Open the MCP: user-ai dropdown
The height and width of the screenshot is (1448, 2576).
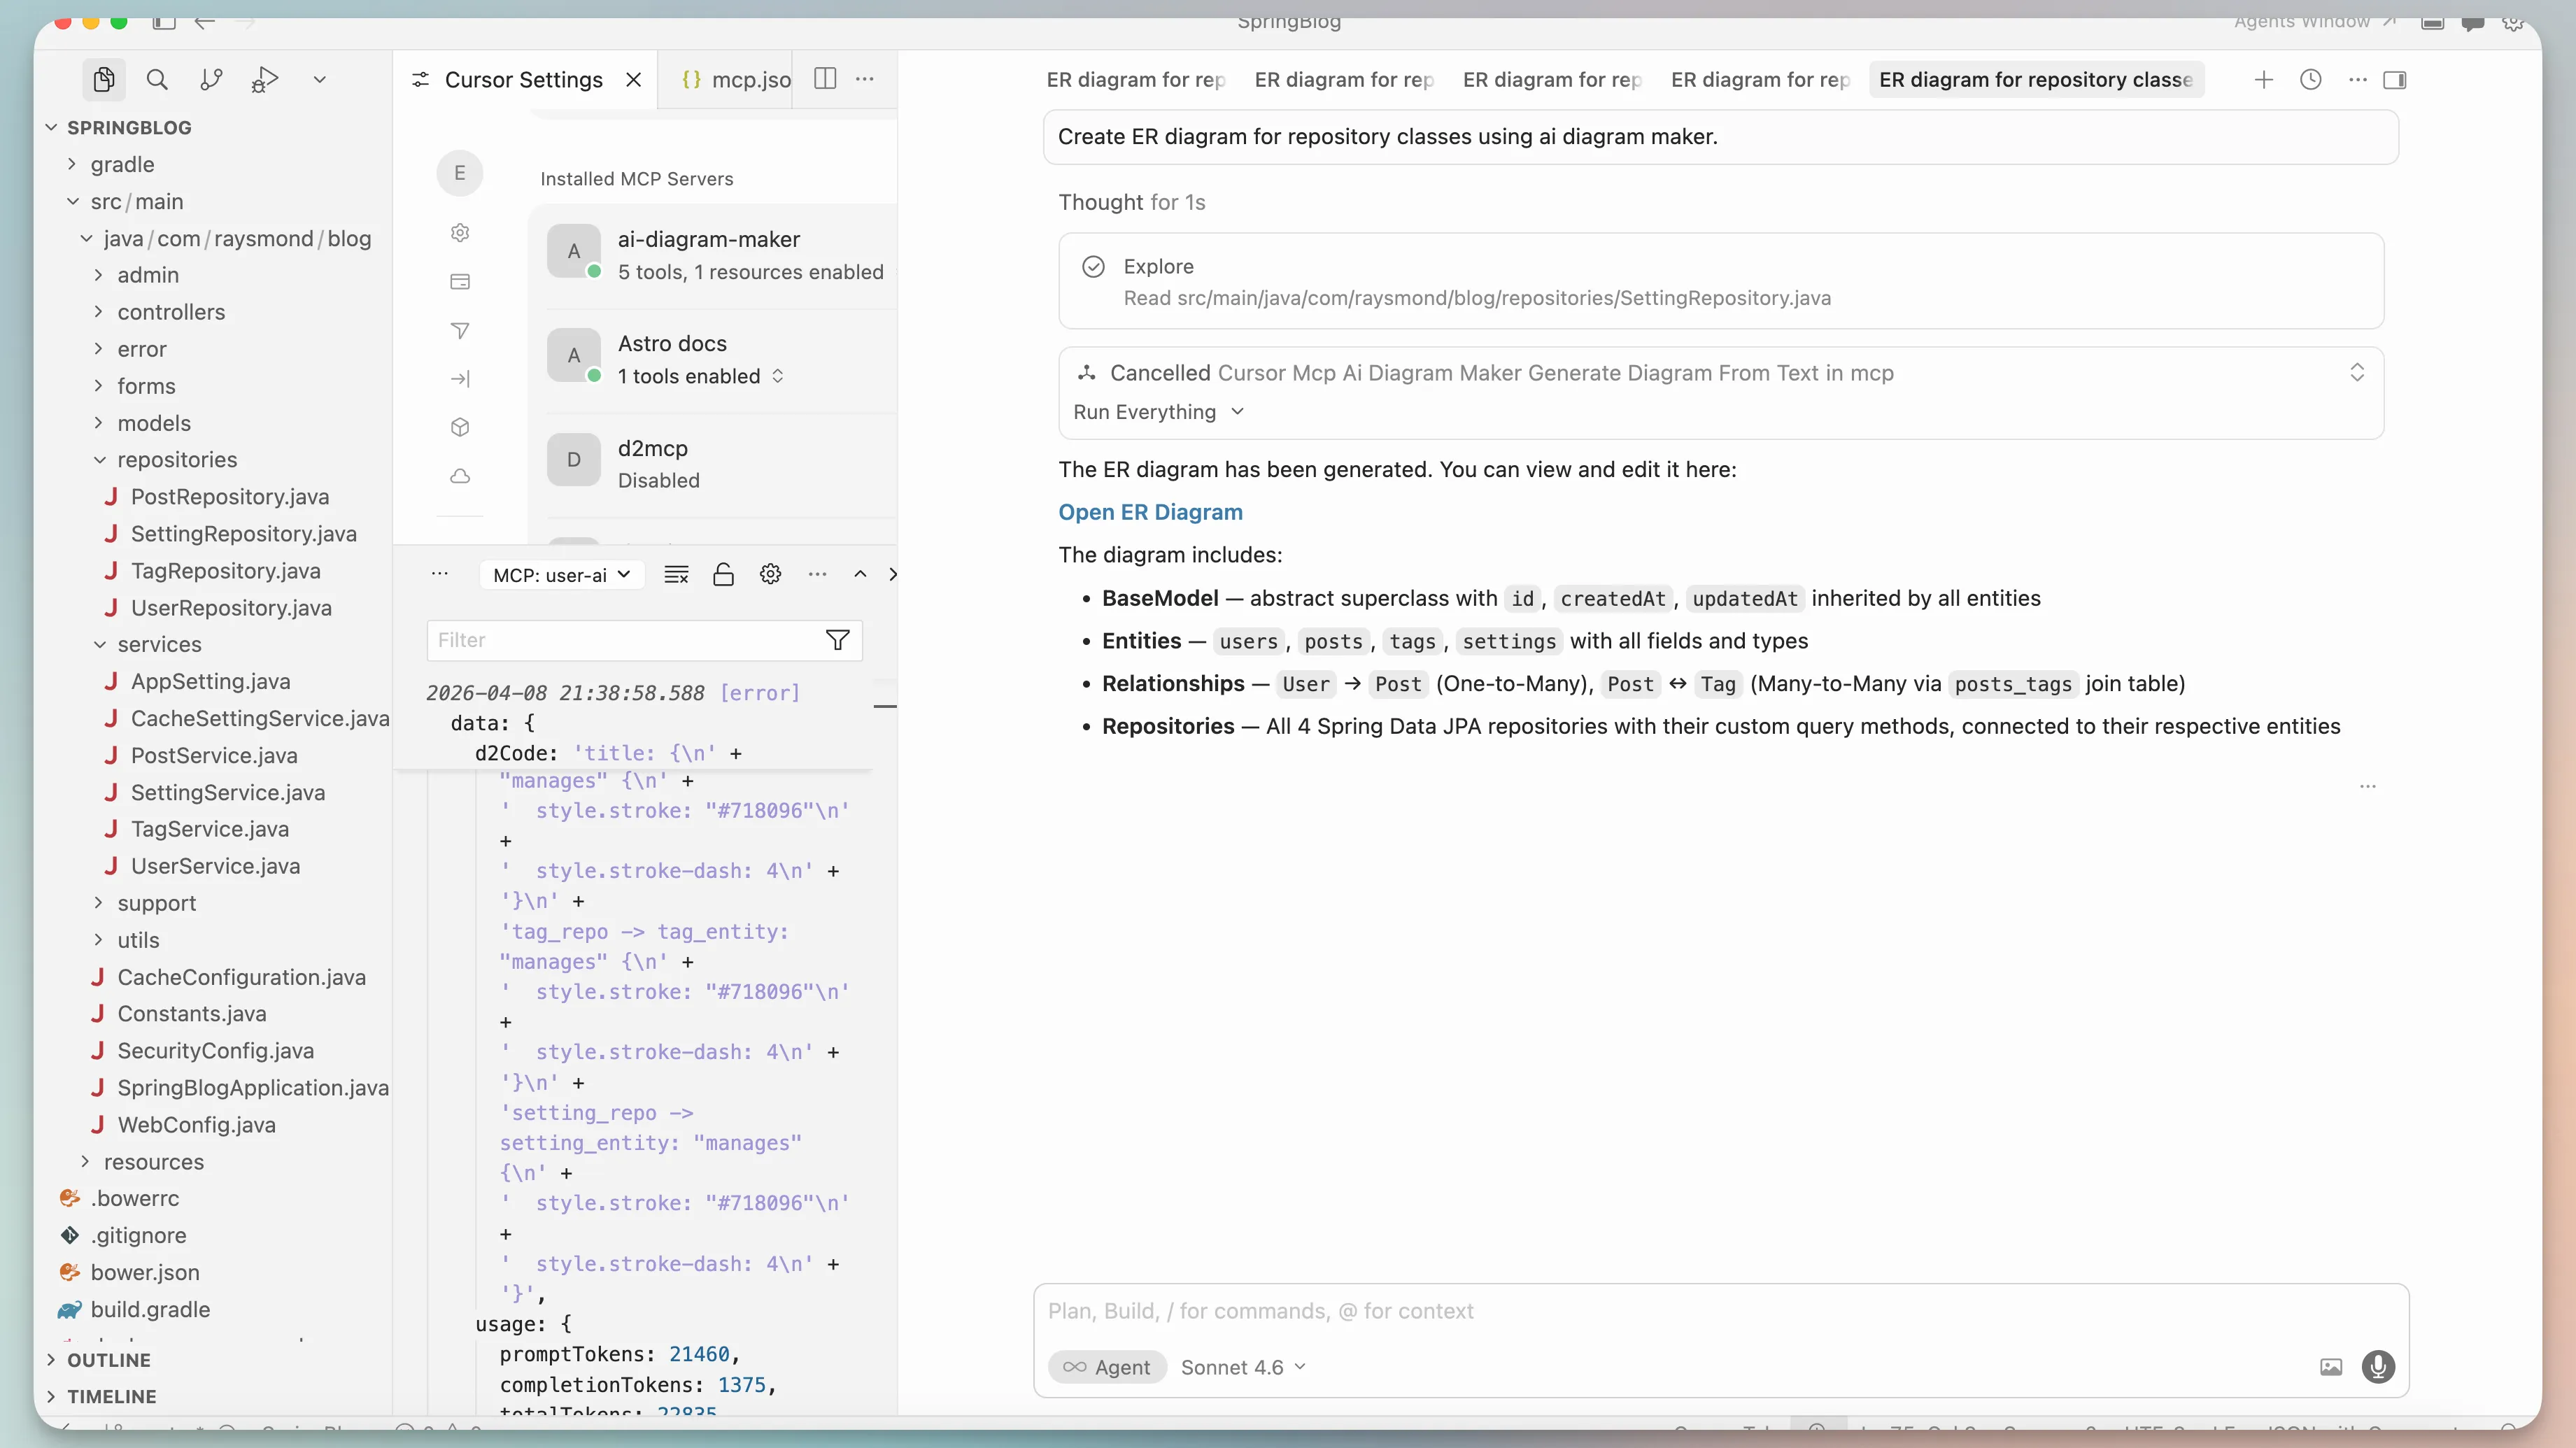561,574
